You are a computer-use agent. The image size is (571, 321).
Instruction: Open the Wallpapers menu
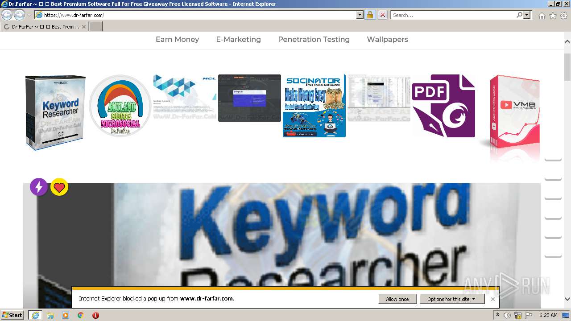(387, 39)
